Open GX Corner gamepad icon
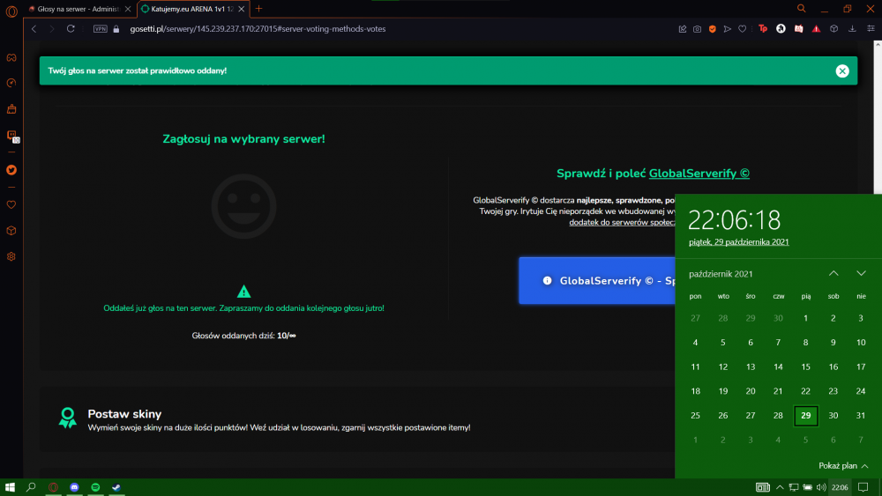The width and height of the screenshot is (882, 496). click(11, 58)
